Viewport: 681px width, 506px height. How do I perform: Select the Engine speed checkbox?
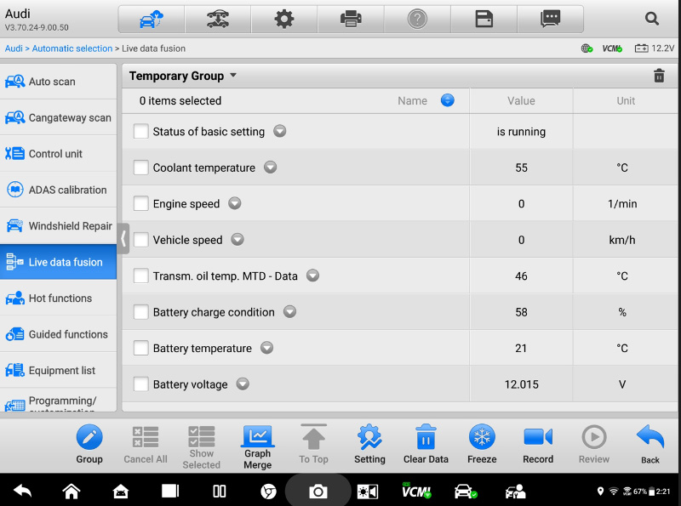click(x=141, y=204)
